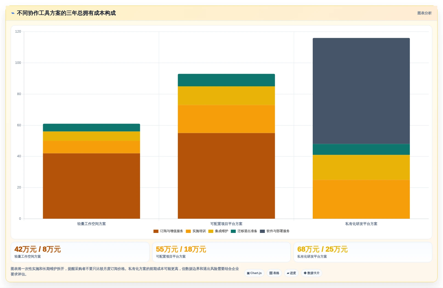Click 可配置项目平台方案 teal migration bar segment
The width and height of the screenshot is (443, 288).
pos(226,80)
